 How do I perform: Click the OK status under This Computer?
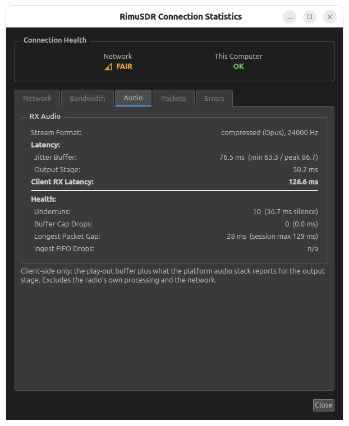pyautogui.click(x=238, y=67)
